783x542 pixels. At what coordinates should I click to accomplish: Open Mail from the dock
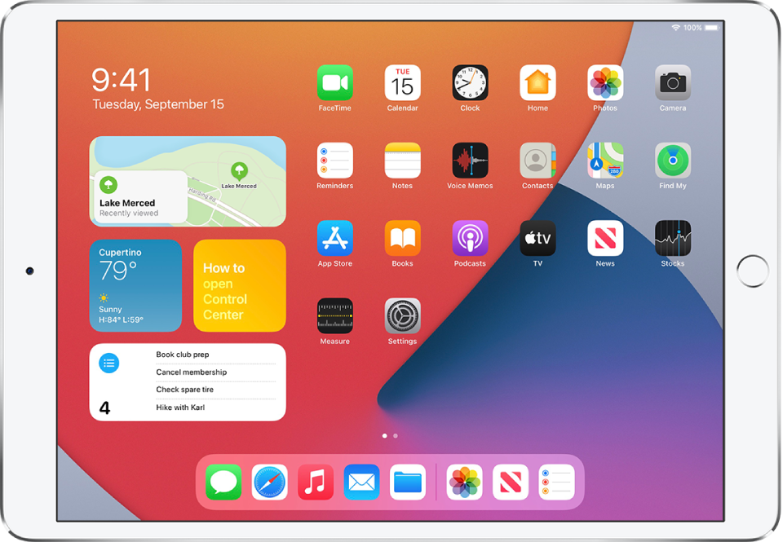coord(361,483)
